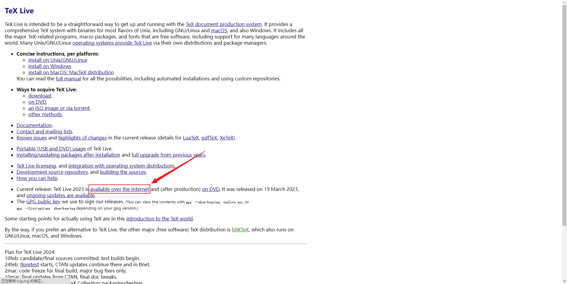Open ongoing updates are available link
Image resolution: width=567 pixels, height=284 pixels.
point(61,195)
